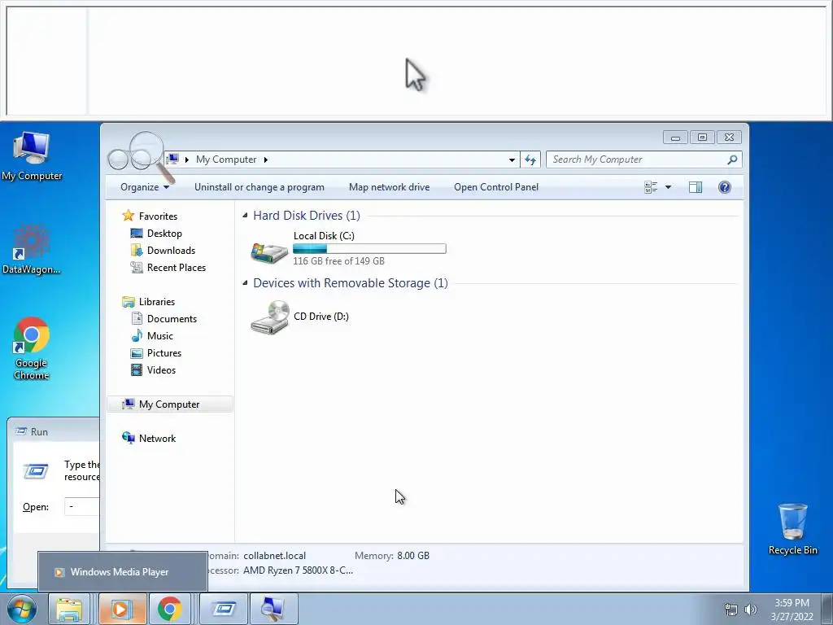Click the taskbar clock showing 3:59 PM
833x625 pixels.
[792, 610]
